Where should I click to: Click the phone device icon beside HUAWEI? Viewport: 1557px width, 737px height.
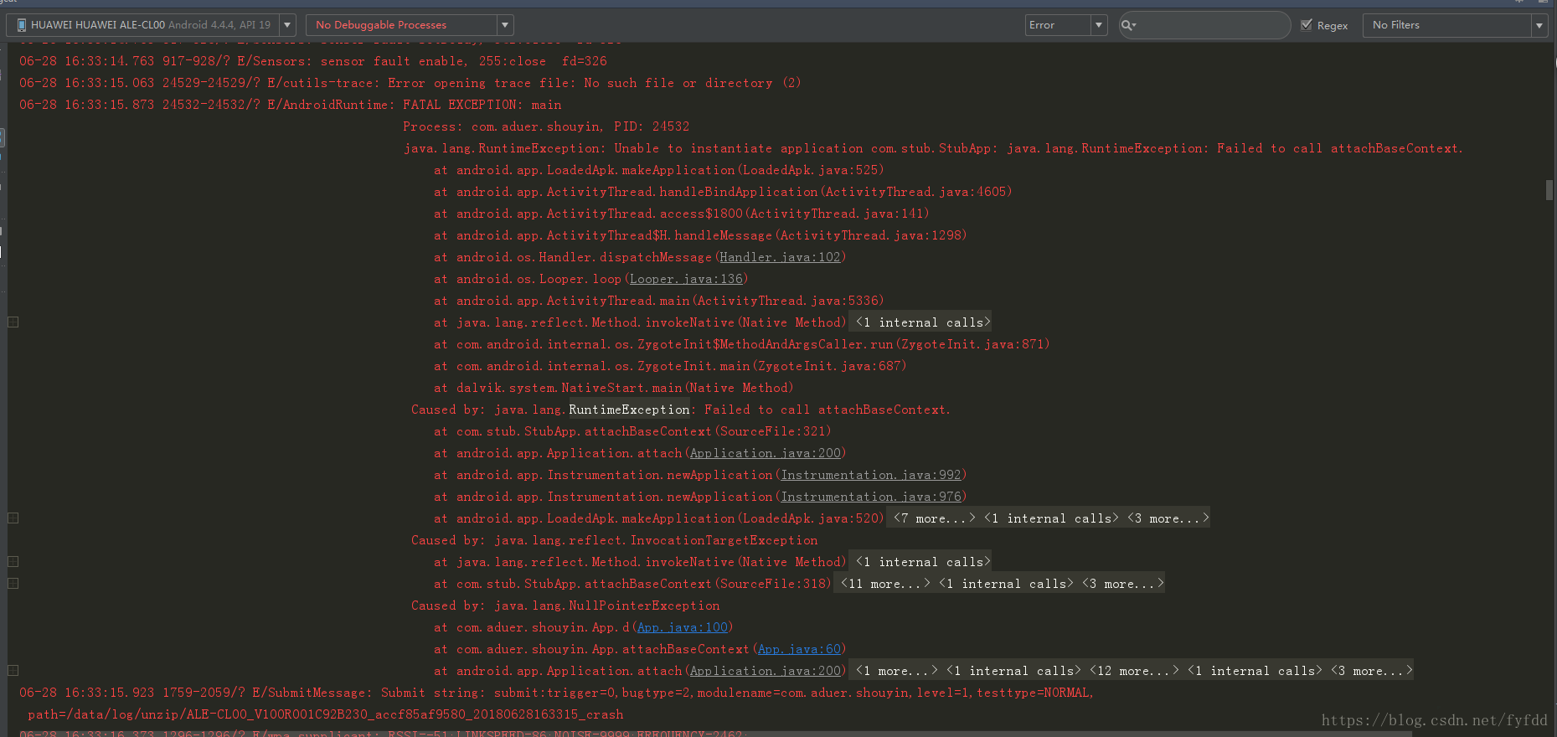(22, 25)
